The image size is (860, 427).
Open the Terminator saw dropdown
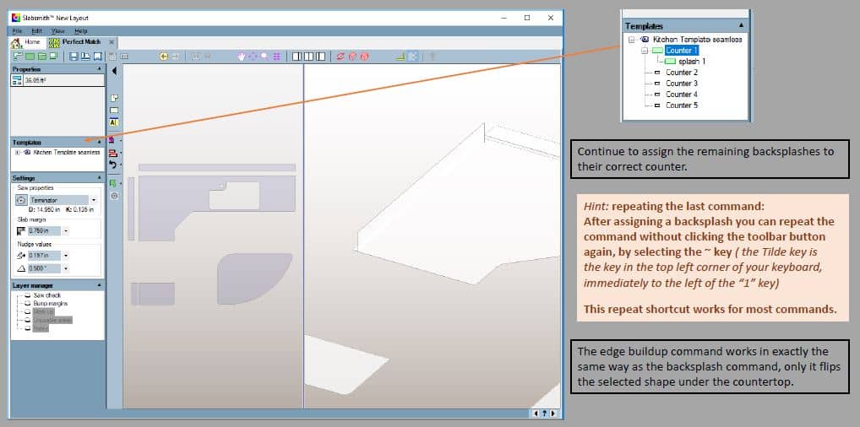pyautogui.click(x=94, y=200)
